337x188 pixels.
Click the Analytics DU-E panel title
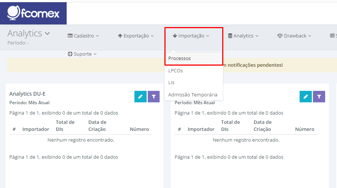27,94
